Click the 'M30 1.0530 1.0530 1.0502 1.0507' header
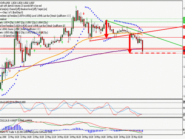 click(21, 3)
